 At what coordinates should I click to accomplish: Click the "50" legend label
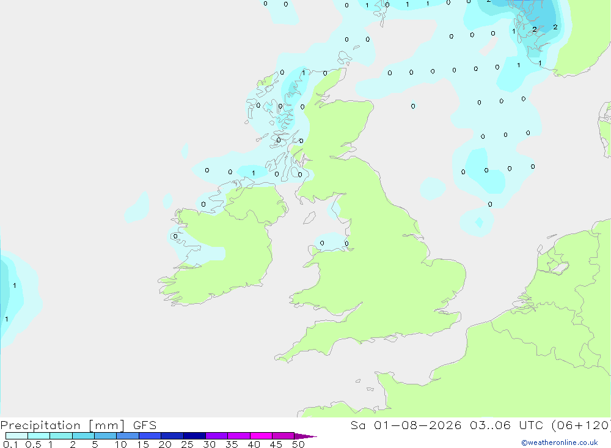(x=299, y=444)
